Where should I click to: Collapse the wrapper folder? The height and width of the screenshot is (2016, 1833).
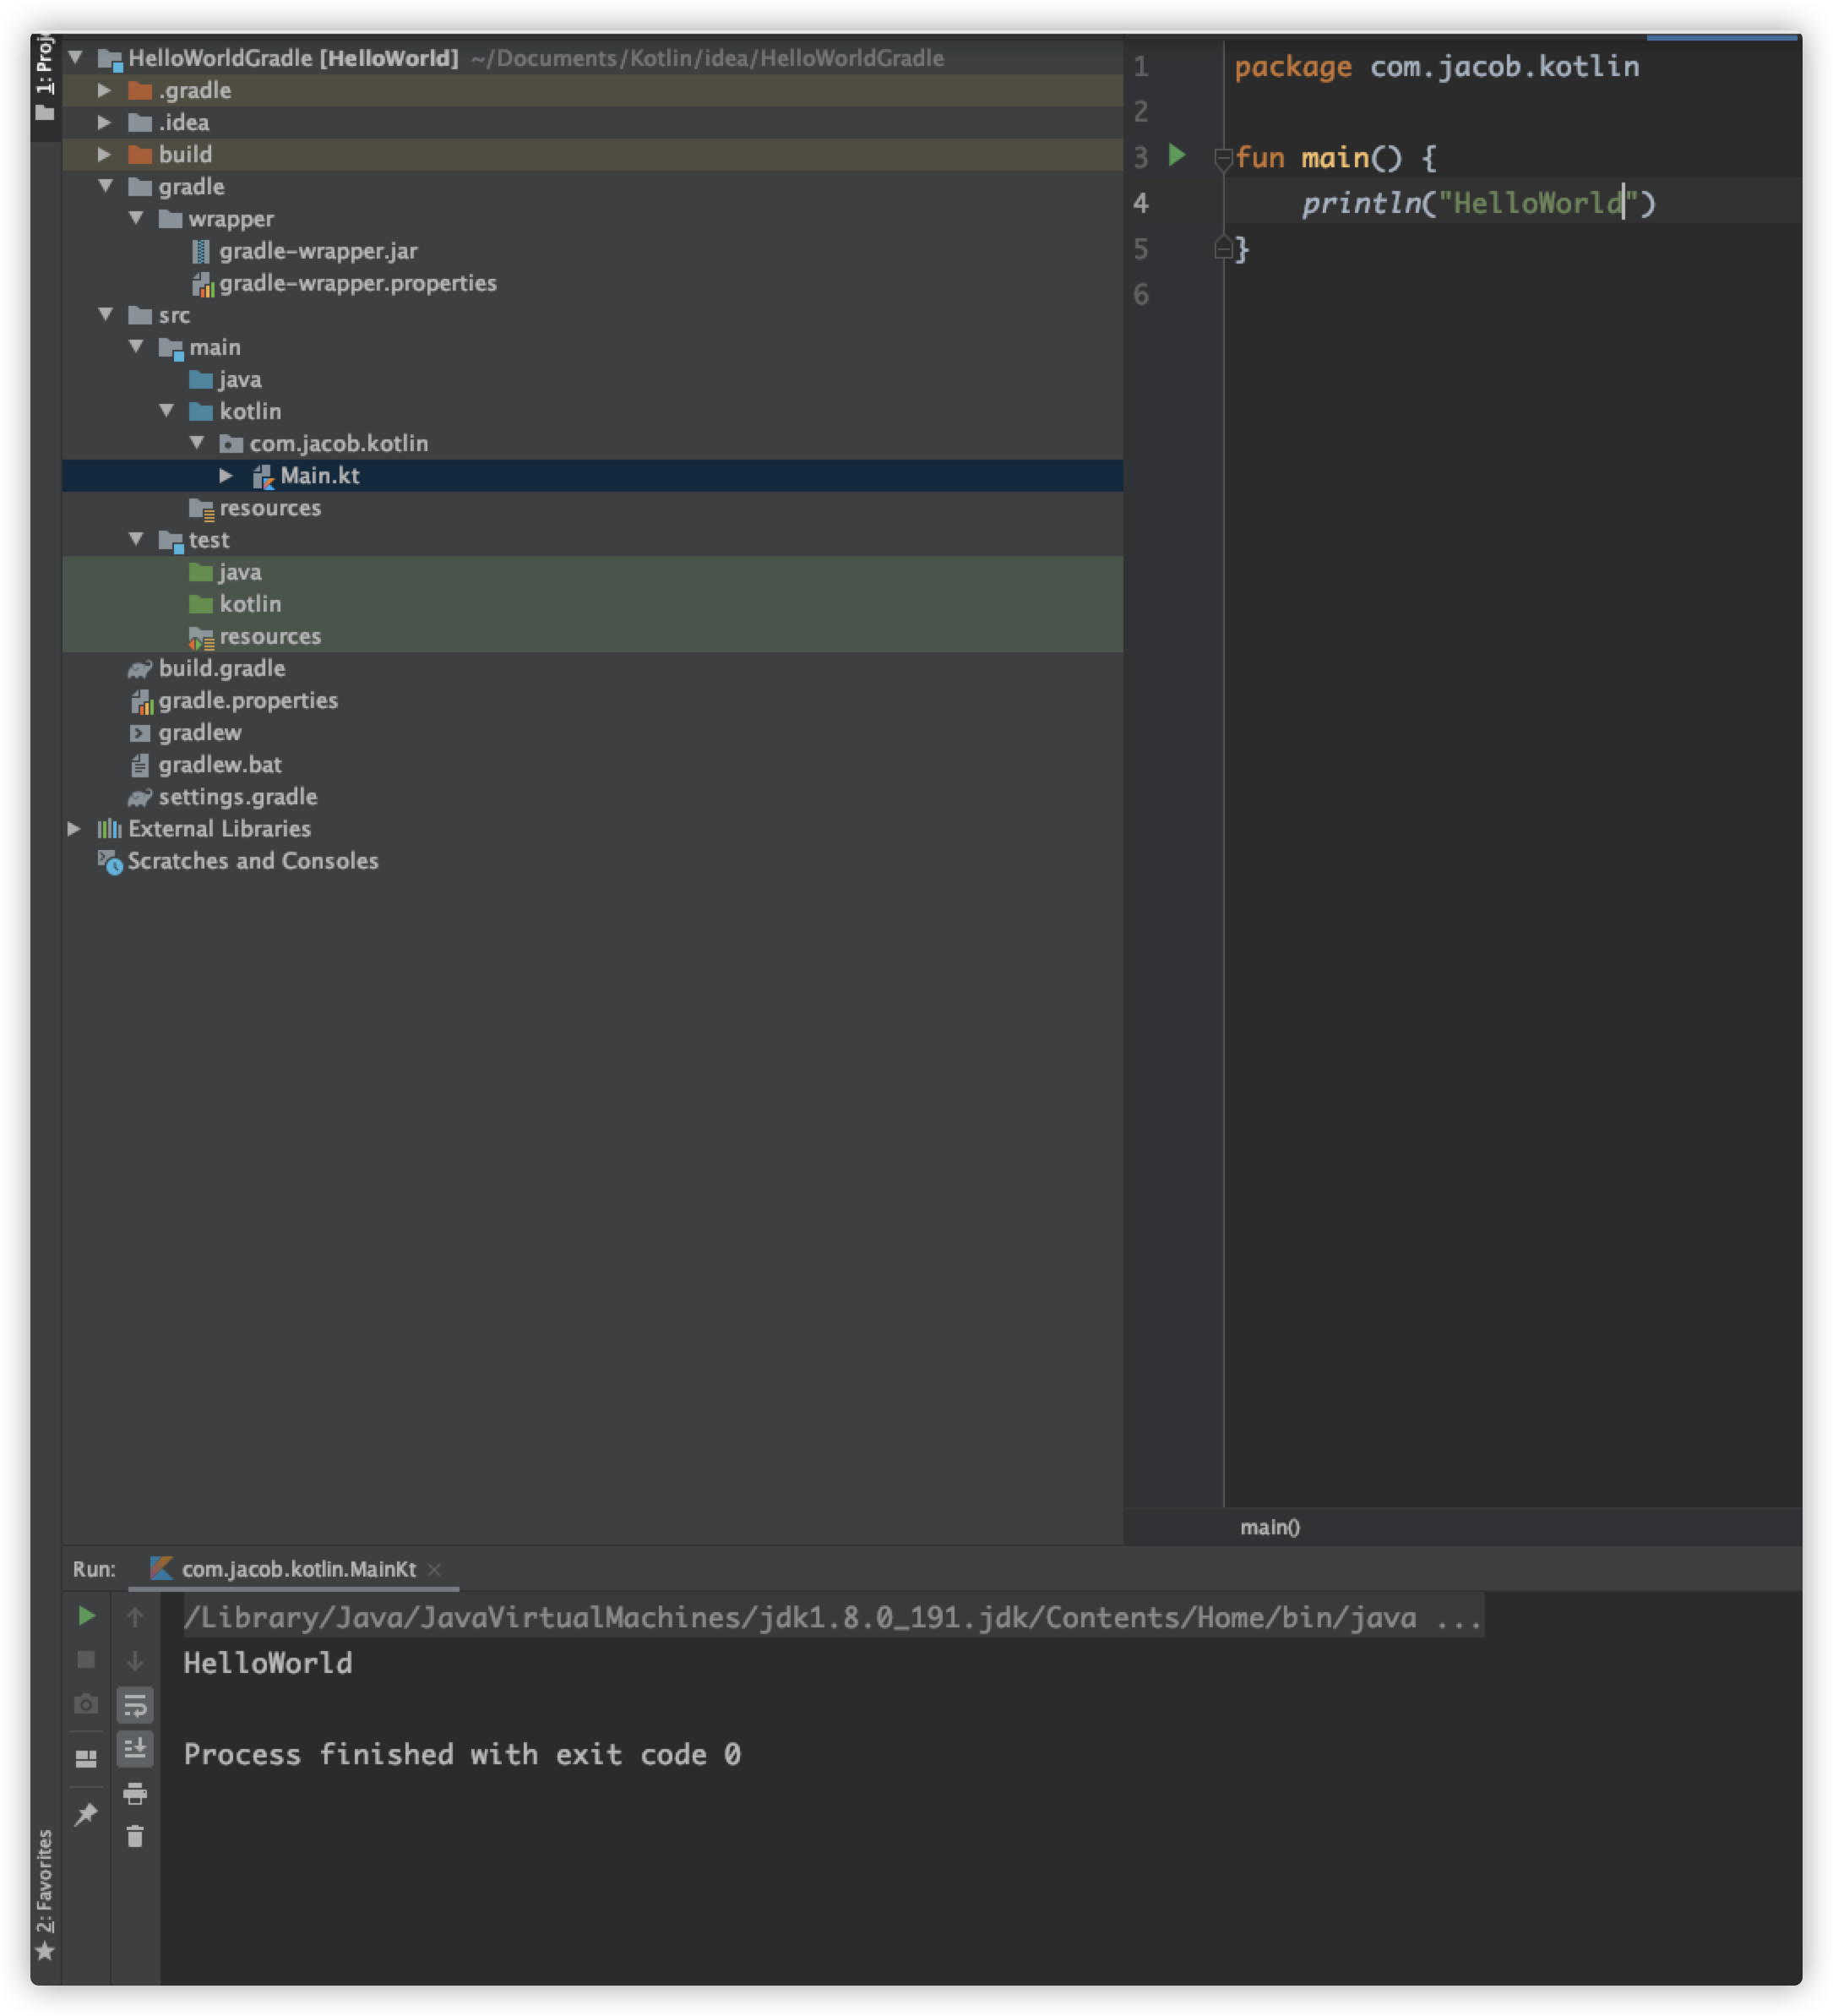tap(136, 218)
